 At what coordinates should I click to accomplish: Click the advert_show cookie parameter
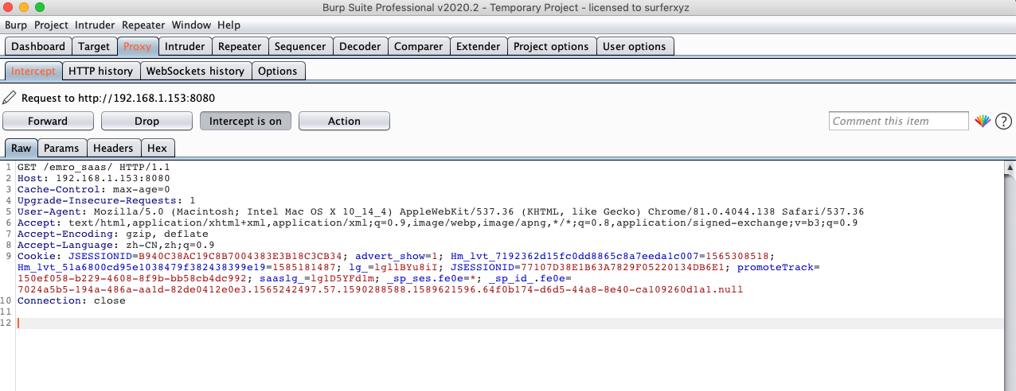pos(390,257)
